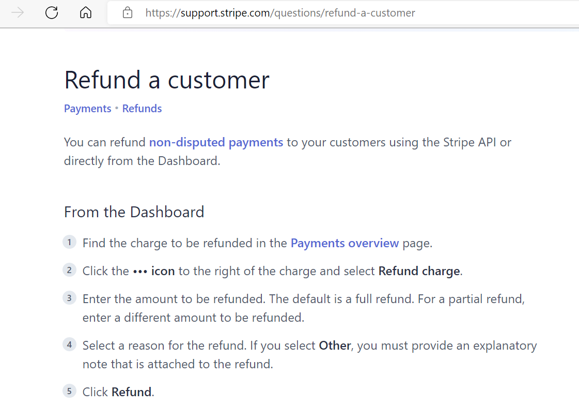579x420 pixels.
Task: Click the step 5 number badge
Action: point(69,391)
